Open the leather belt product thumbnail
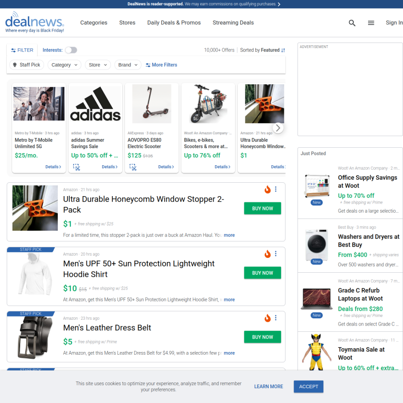403x403 pixels. click(x=35, y=338)
